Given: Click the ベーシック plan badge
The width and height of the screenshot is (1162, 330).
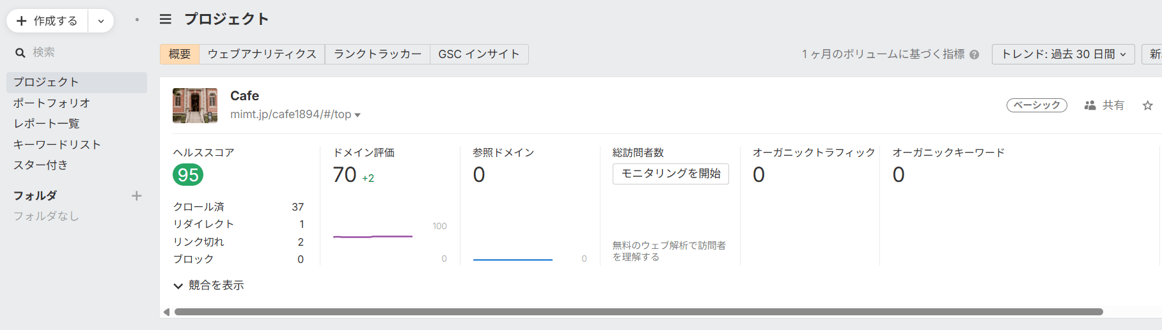Looking at the screenshot, I should 1037,105.
